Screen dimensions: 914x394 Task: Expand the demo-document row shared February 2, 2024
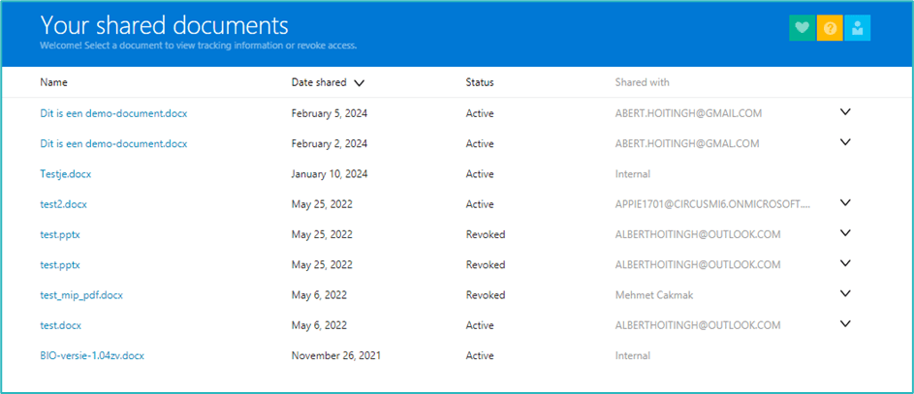(x=845, y=142)
